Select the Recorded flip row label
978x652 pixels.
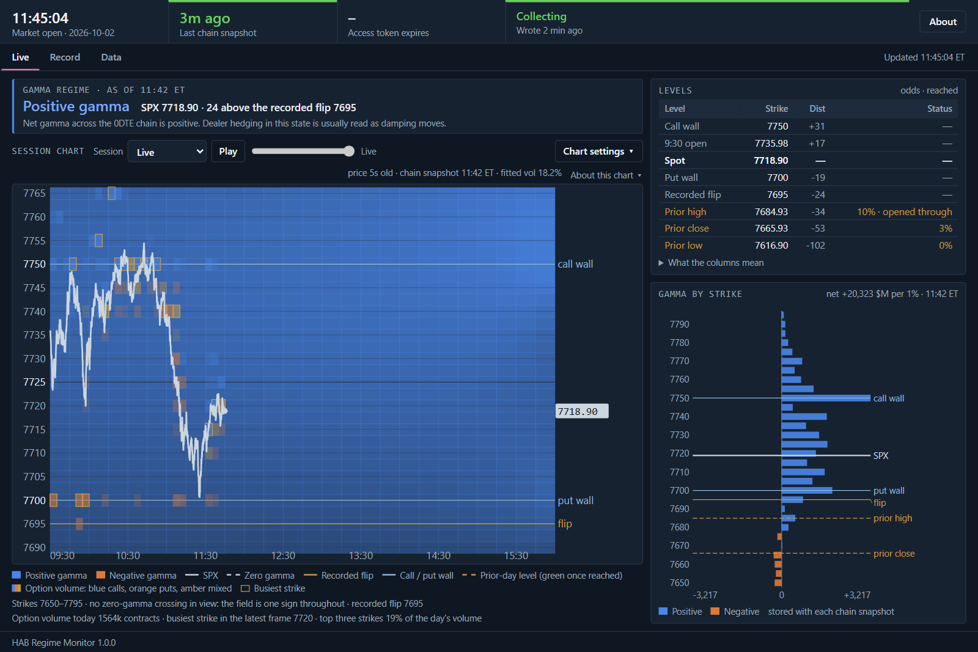tap(693, 195)
